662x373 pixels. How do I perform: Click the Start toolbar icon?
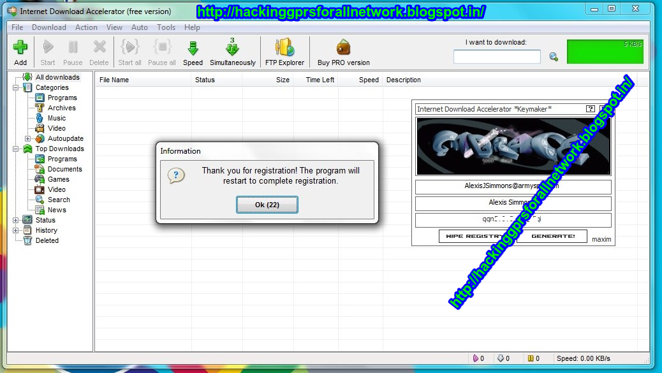pyautogui.click(x=48, y=47)
